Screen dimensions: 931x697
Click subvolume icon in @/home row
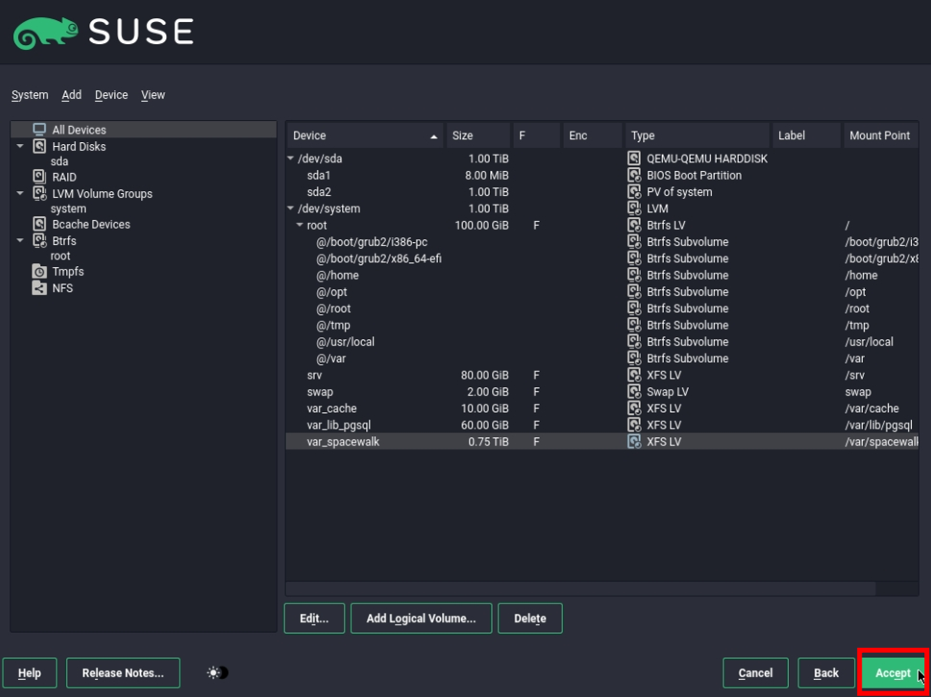(x=635, y=275)
